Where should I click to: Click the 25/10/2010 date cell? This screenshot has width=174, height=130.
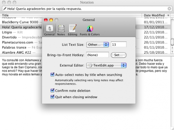(156, 53)
